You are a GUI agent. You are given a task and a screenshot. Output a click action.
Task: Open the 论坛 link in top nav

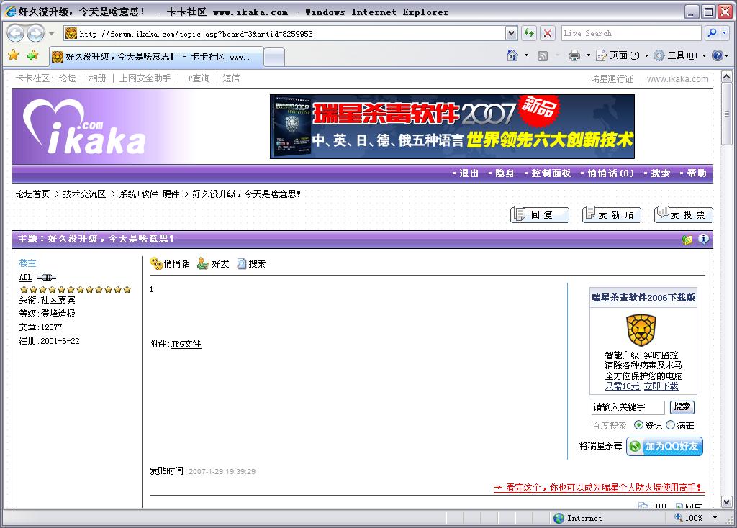(x=67, y=78)
